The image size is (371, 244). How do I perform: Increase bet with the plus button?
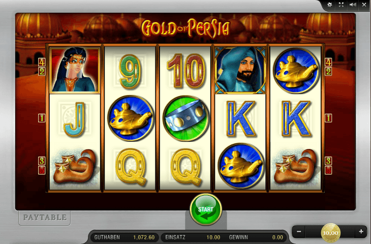[x=361, y=231]
